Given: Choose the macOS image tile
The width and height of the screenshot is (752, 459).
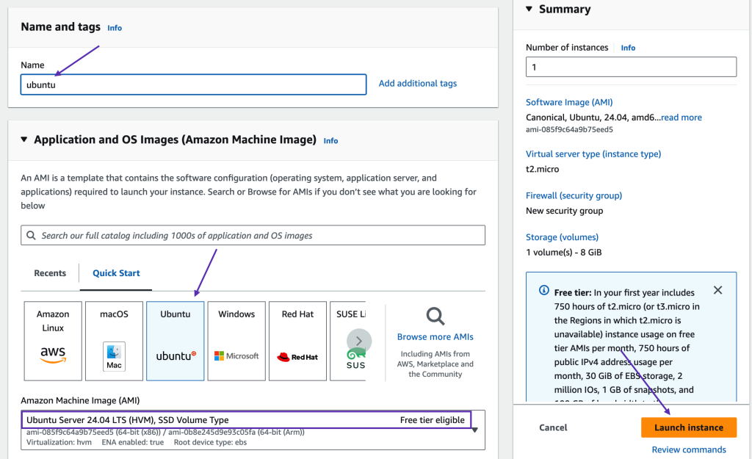Looking at the screenshot, I should (x=114, y=340).
